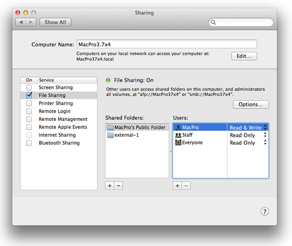Add a shared folder with plus button
Screen dimensions: 292x246
click(x=110, y=186)
